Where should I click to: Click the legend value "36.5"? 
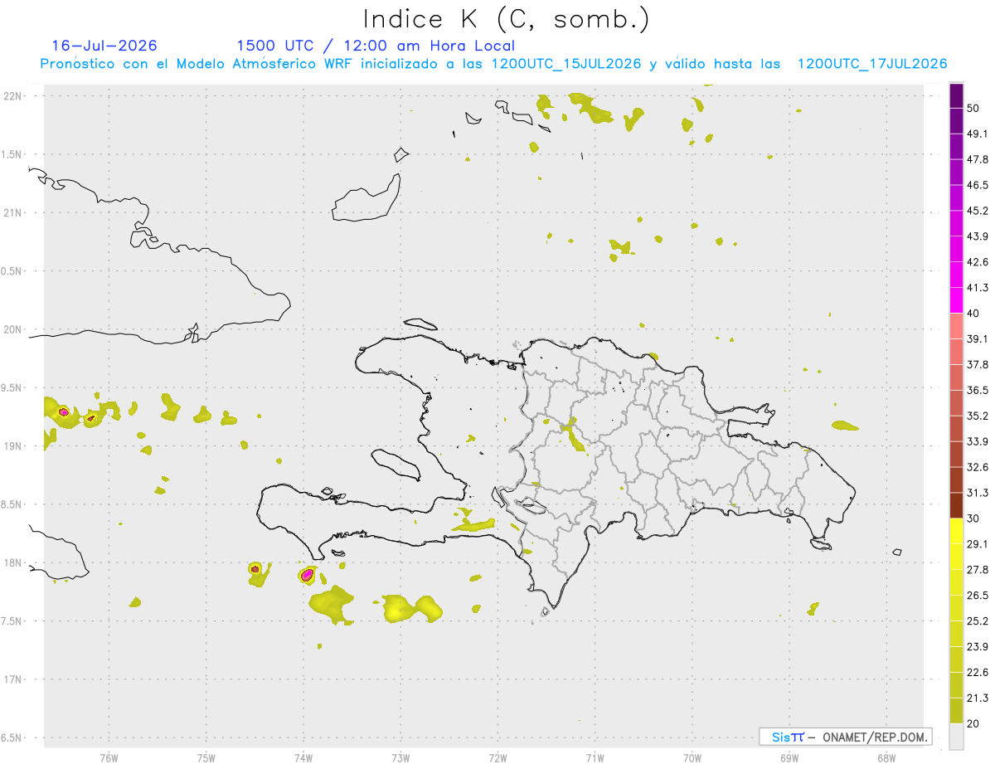pos(978,390)
